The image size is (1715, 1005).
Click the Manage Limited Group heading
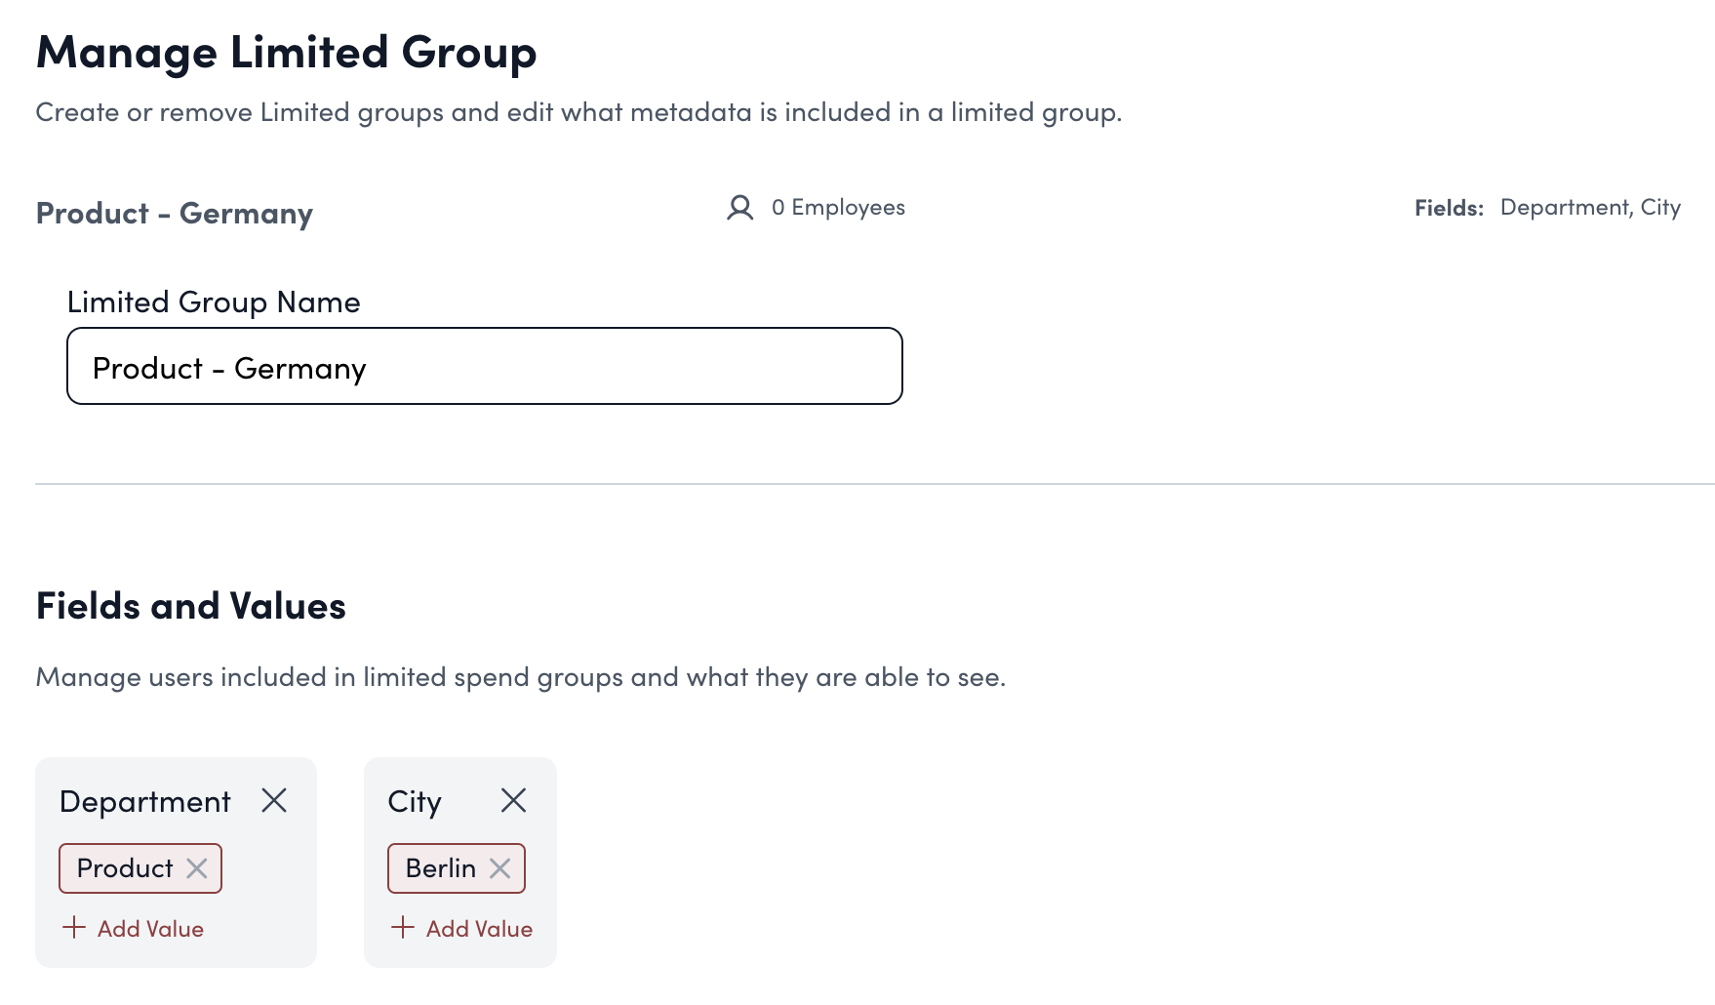[287, 53]
